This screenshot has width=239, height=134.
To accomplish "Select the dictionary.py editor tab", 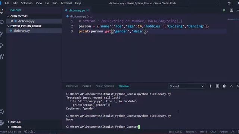I will click(77, 10).
